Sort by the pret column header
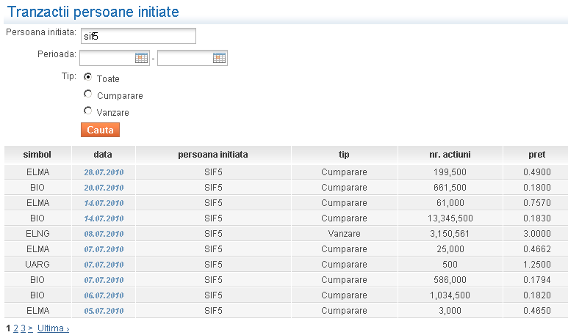This screenshot has height=335, width=568. coord(537,155)
